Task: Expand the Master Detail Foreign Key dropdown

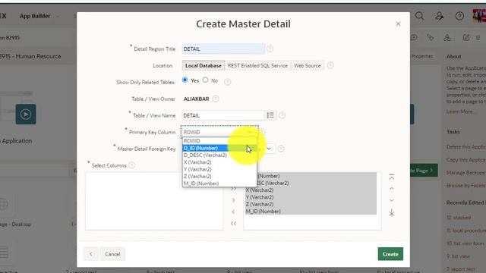Action: coord(269,149)
